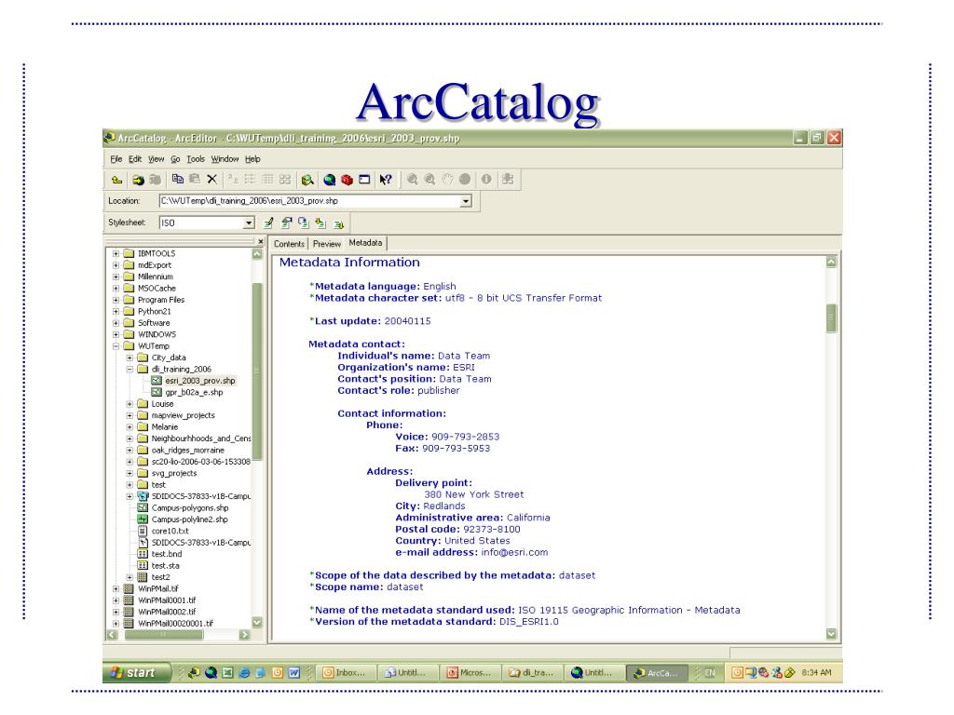This screenshot has width=954, height=715.
Task: Expand the City_data folder node
Action: (129, 357)
